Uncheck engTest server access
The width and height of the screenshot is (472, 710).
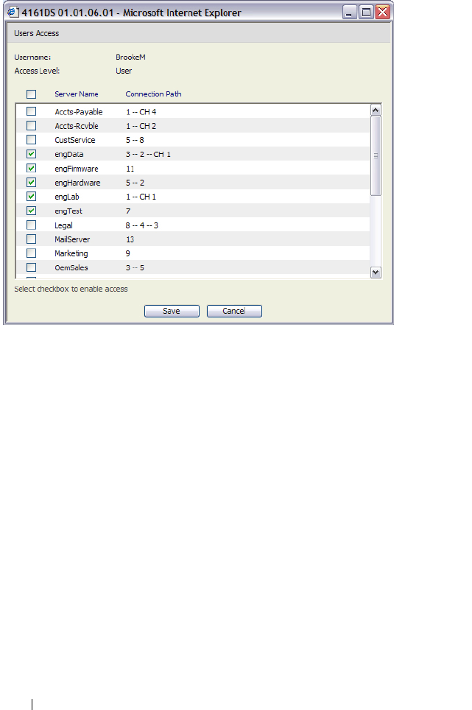(31, 211)
